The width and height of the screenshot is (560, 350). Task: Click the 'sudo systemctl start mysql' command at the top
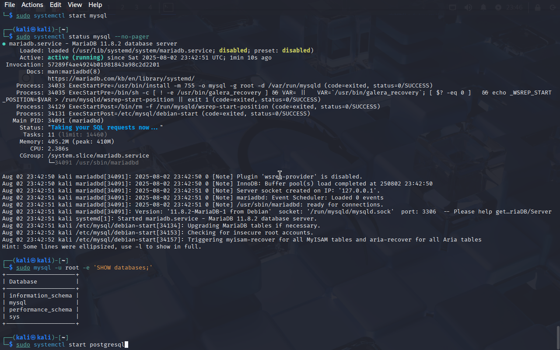tap(62, 16)
